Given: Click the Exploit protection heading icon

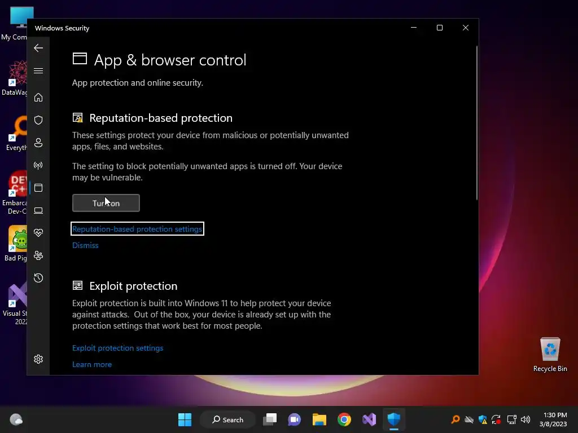Looking at the screenshot, I should 77,285.
